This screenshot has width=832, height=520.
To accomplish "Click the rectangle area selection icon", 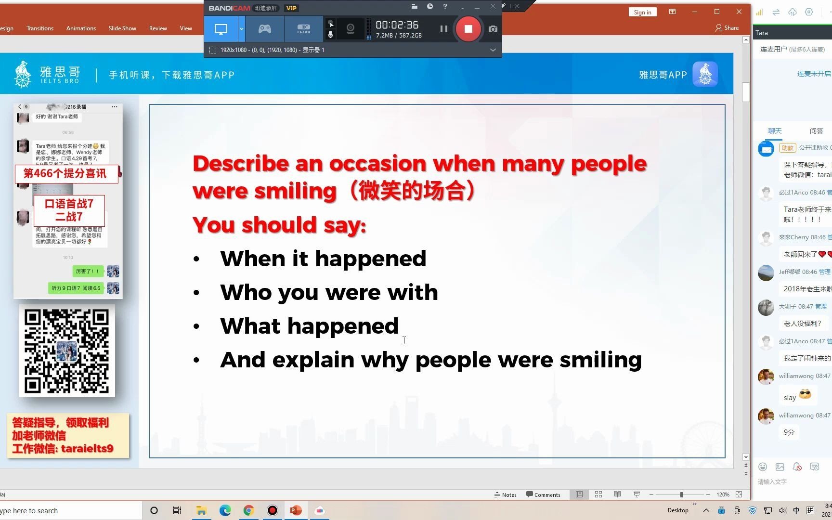I will click(212, 50).
